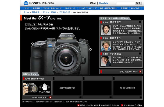Image resolution: width=164 pixels, height=107 pixels.
Task: Open the 製品情報 nav menu item
Action: (x=36, y=8)
